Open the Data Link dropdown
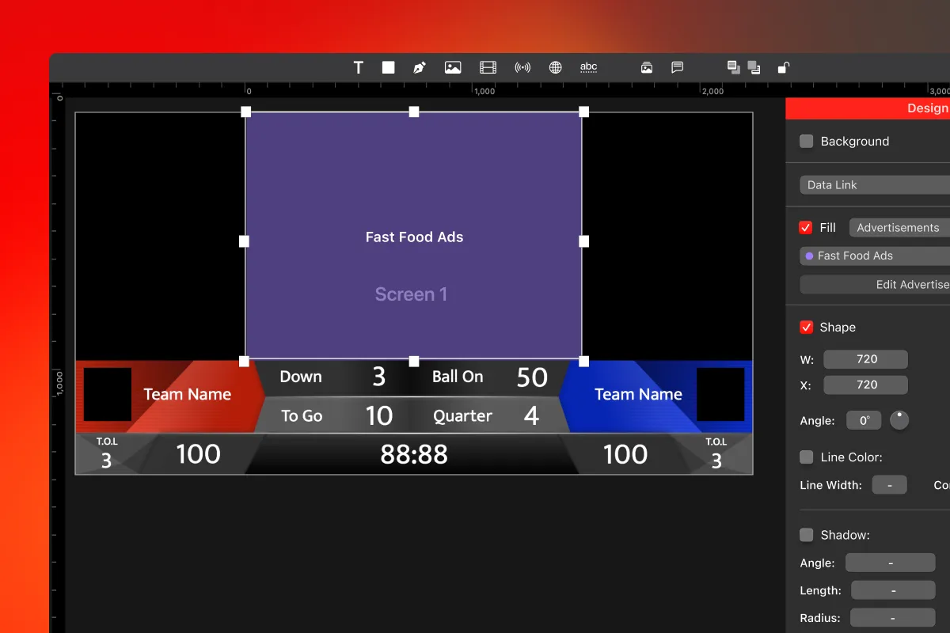The image size is (950, 633). pos(875,185)
